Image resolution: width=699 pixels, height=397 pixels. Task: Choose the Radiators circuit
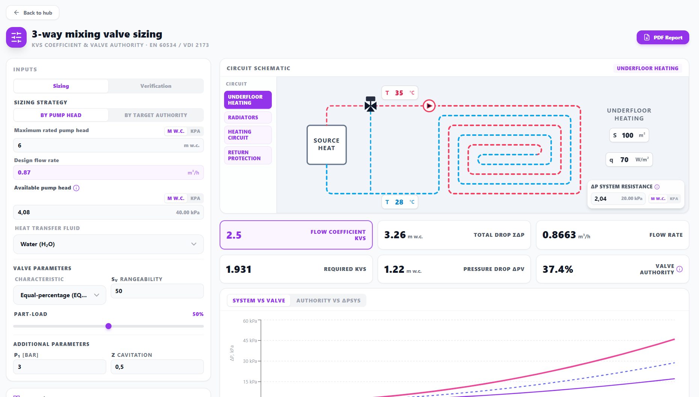pyautogui.click(x=248, y=117)
